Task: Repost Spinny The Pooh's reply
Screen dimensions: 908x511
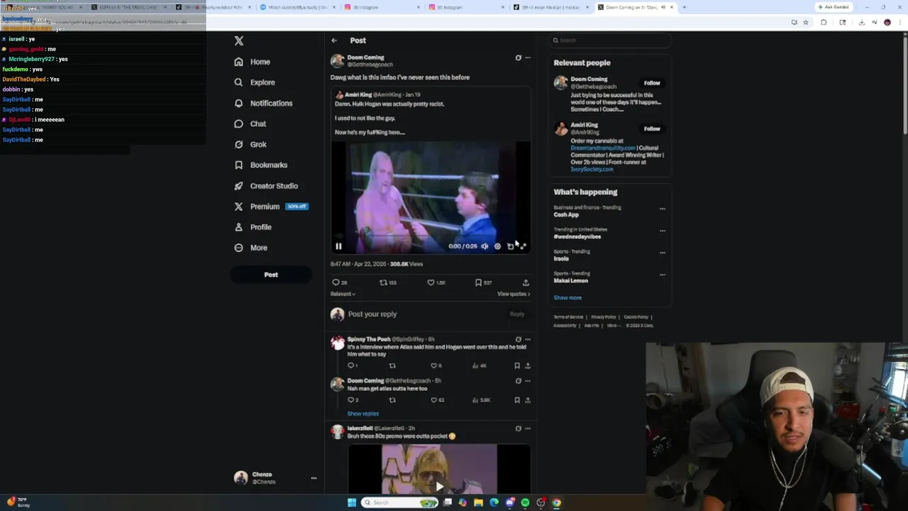Action: point(392,366)
